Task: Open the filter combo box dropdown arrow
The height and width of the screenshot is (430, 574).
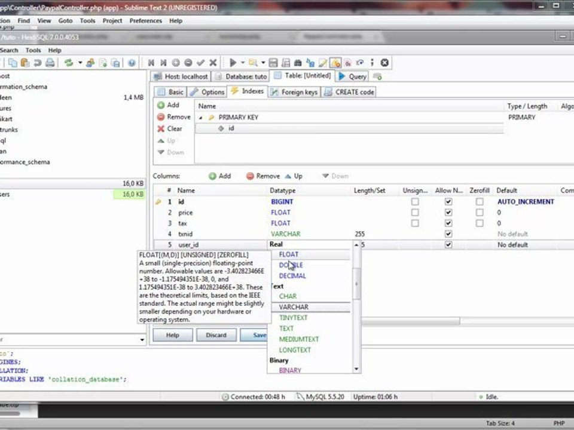Action: pos(142,340)
